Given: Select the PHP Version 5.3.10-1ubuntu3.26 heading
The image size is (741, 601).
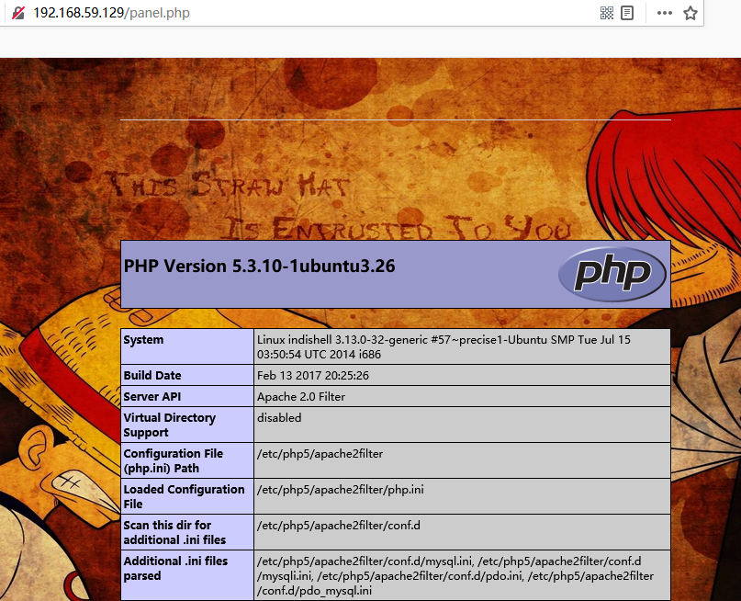Looking at the screenshot, I should pyautogui.click(x=259, y=266).
